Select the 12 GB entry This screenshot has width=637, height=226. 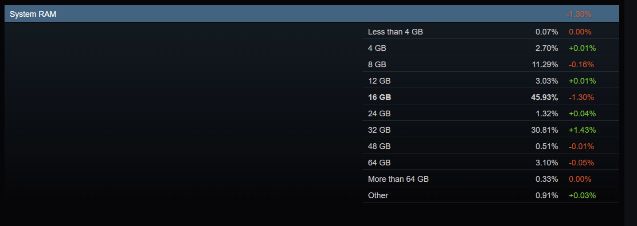[379, 81]
